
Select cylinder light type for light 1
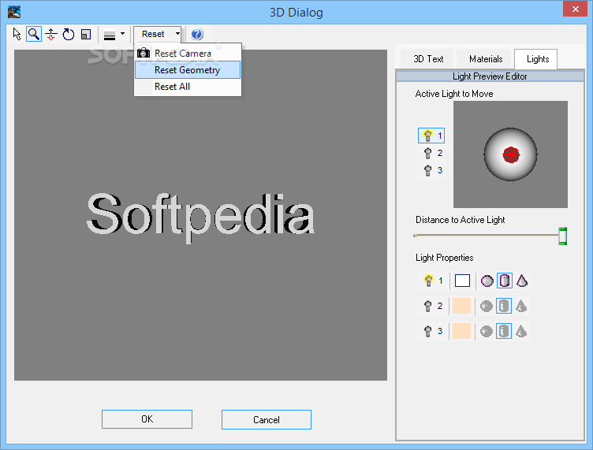click(x=505, y=281)
